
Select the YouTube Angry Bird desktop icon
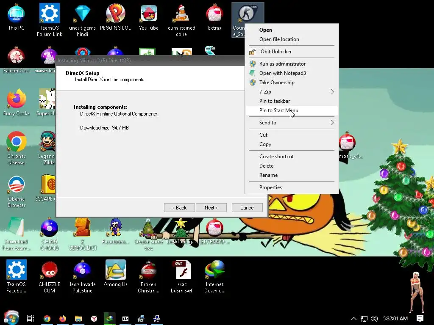pos(148,17)
